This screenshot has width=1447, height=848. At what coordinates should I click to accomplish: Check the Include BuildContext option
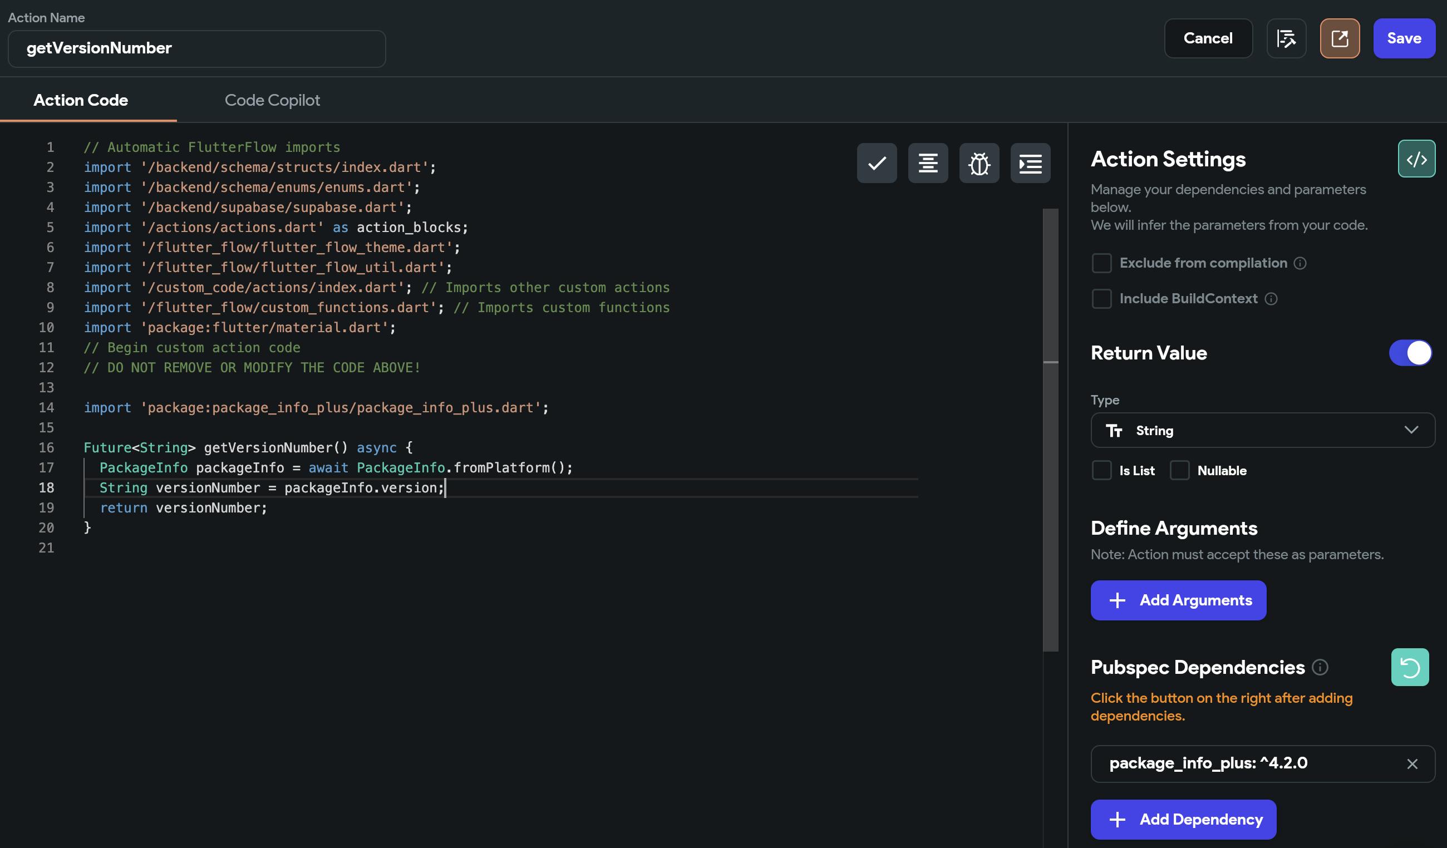[1101, 299]
